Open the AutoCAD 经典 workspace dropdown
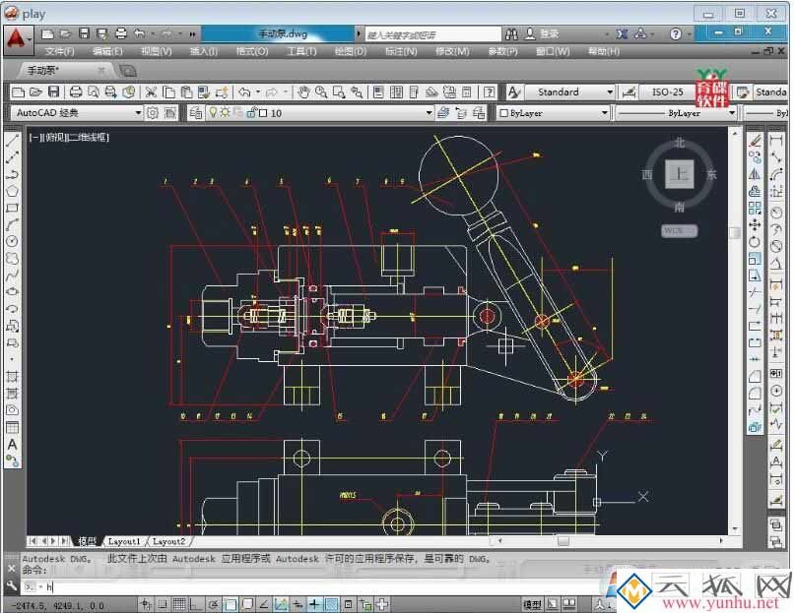This screenshot has height=613, width=794. pyautogui.click(x=138, y=111)
